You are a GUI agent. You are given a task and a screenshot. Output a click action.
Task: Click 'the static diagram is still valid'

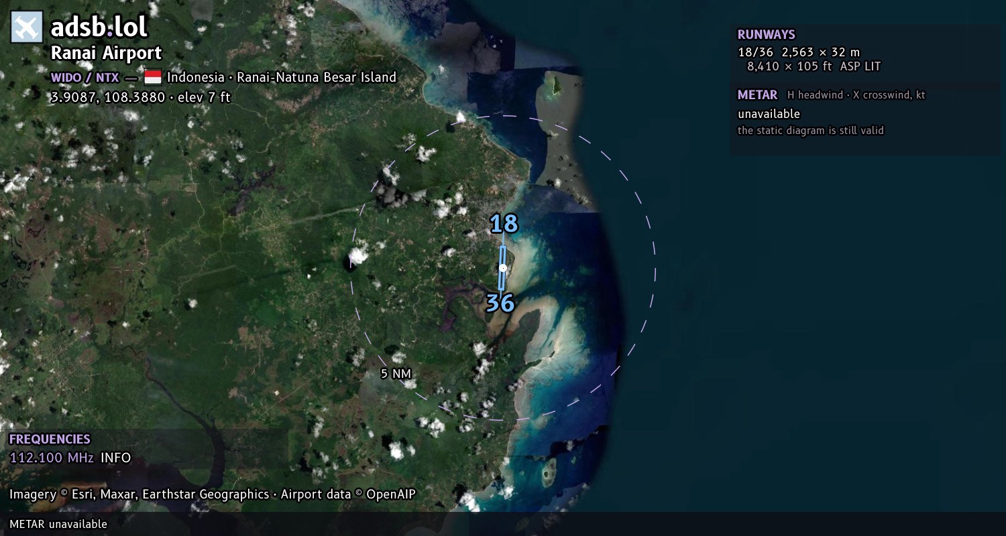[x=811, y=131]
